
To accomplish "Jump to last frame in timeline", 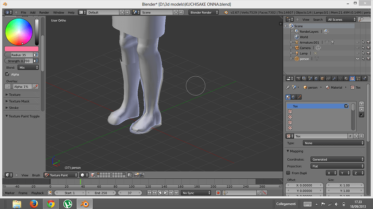I will coord(177,193).
